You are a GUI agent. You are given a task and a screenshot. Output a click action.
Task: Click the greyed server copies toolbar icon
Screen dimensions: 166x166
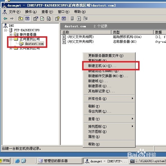coord(85,19)
